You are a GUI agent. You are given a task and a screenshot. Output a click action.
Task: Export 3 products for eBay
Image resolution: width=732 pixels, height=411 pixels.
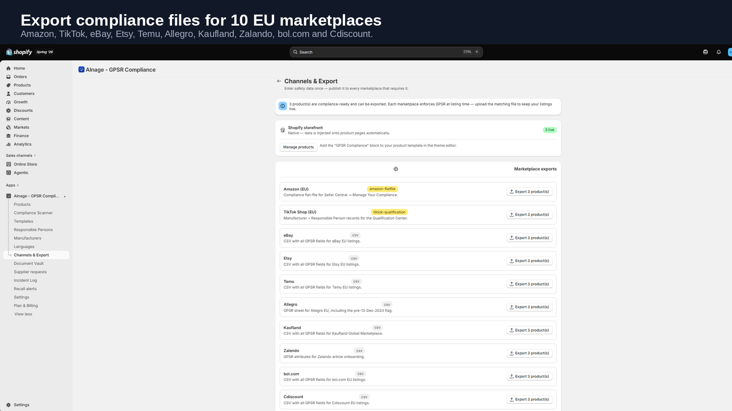[529, 238]
